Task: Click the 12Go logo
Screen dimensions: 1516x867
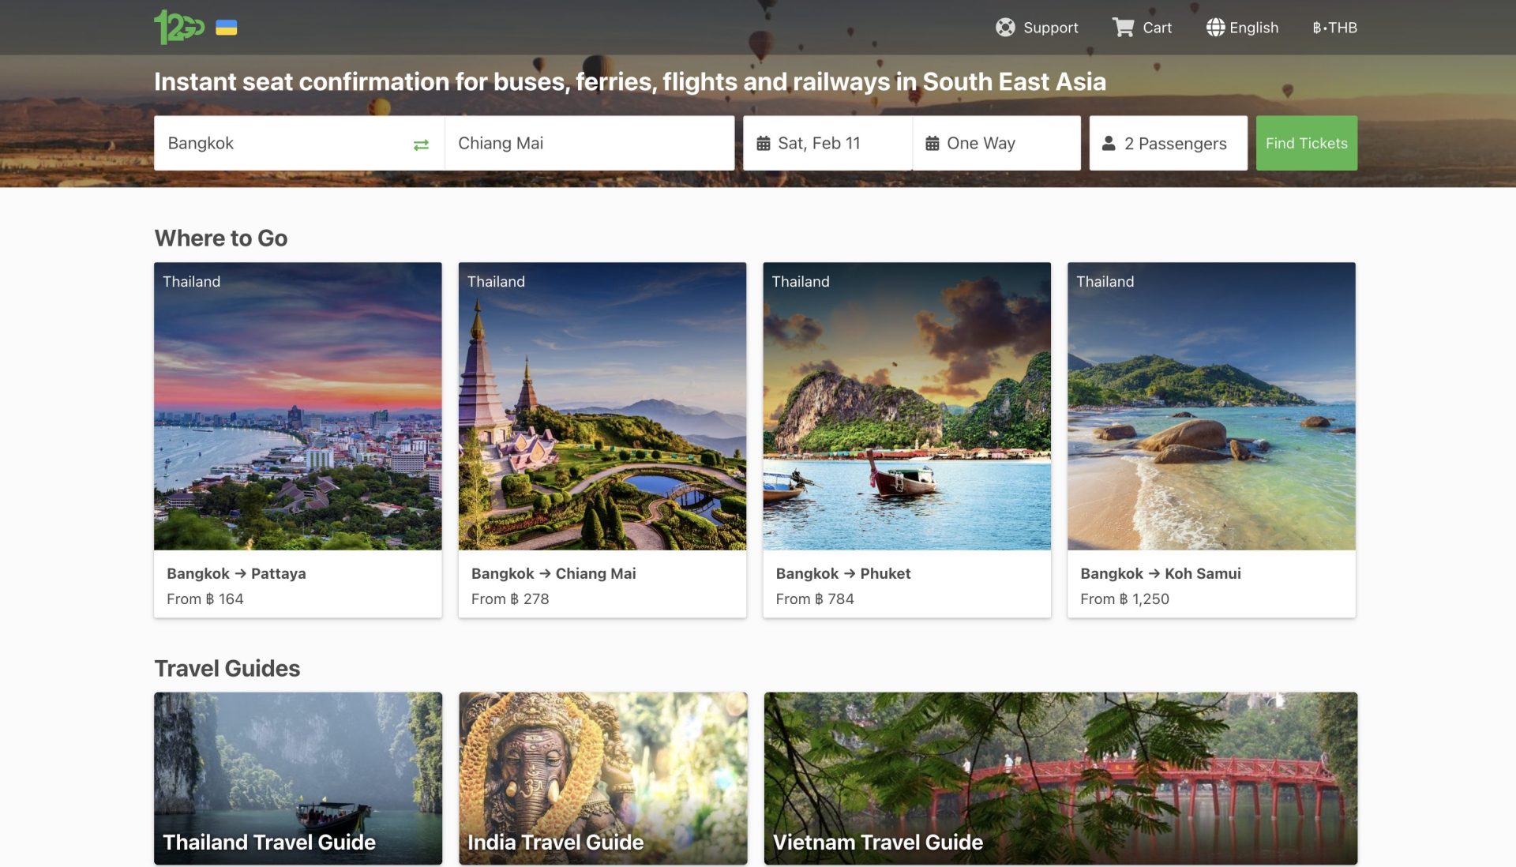Action: 179,27
